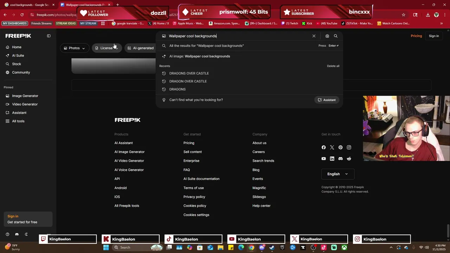The width and height of the screenshot is (450, 253).
Task: Click the page vertical scrollbar
Action: click(448, 231)
